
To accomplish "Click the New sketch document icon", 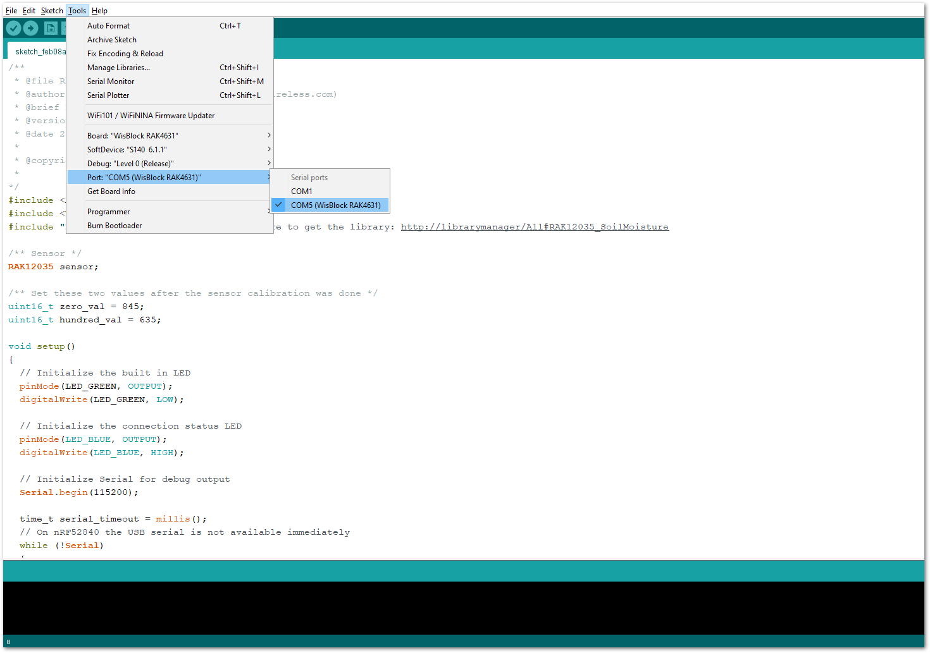I will pos(51,28).
